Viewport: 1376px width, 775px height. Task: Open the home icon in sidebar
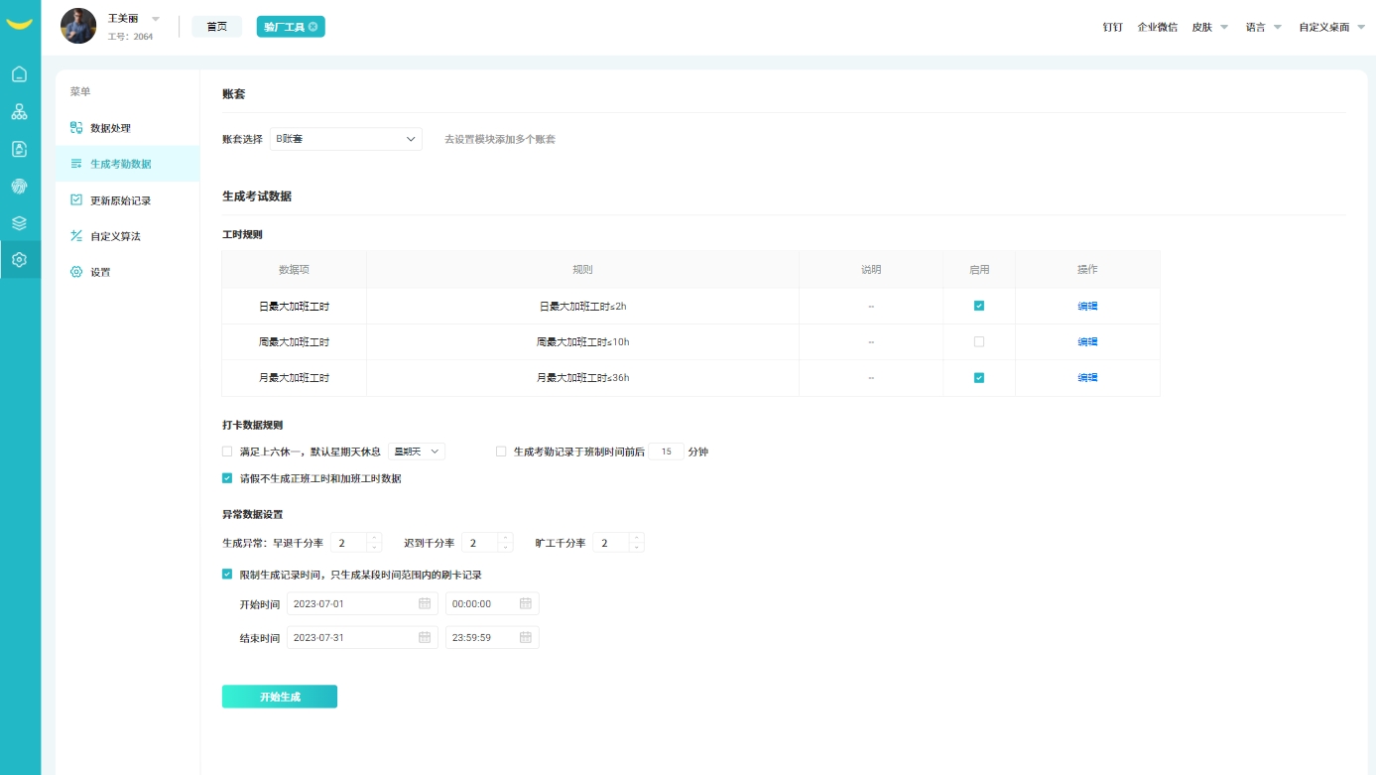[20, 74]
